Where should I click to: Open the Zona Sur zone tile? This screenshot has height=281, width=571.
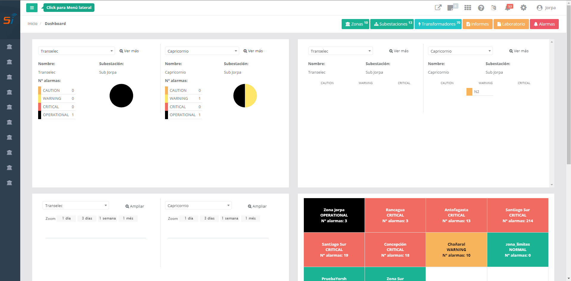click(x=395, y=274)
